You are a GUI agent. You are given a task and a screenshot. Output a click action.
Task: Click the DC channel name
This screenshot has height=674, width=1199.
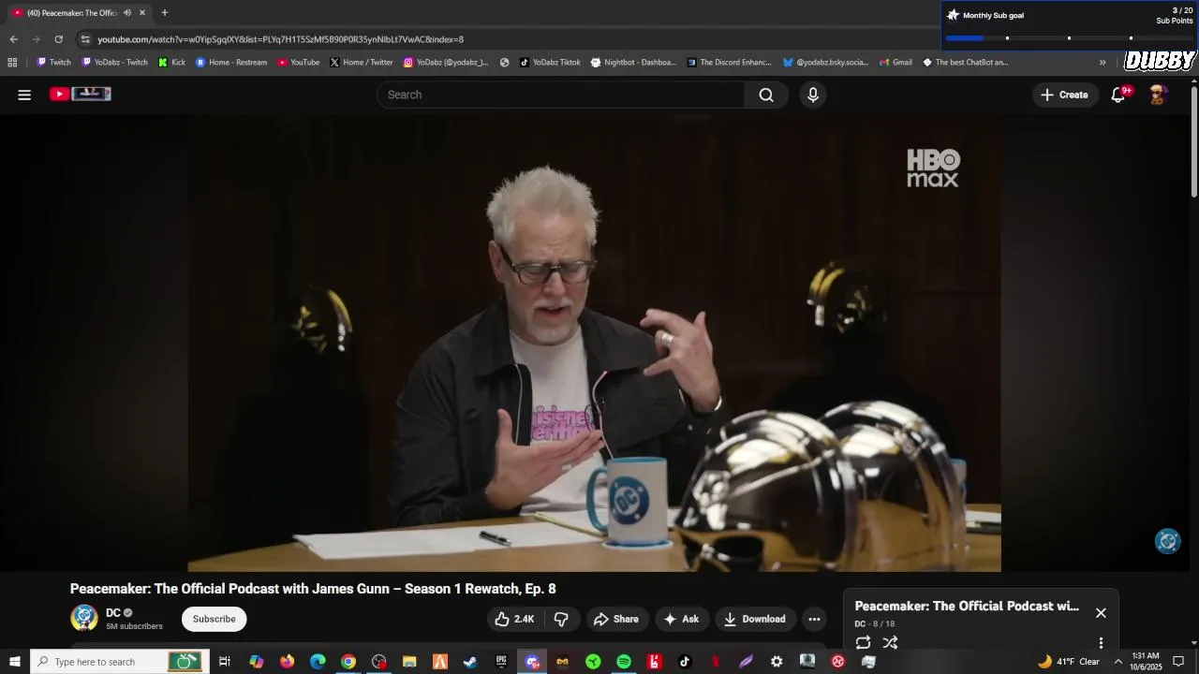tap(113, 613)
